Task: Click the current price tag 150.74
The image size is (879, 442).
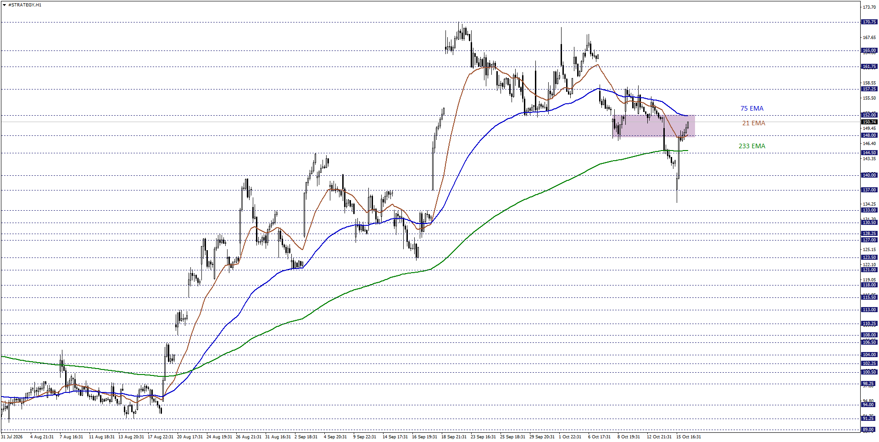Action: click(x=869, y=122)
